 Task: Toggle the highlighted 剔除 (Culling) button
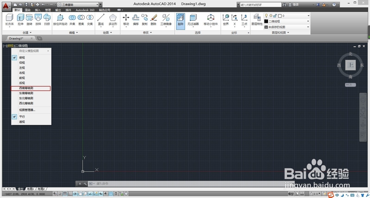[181, 21]
